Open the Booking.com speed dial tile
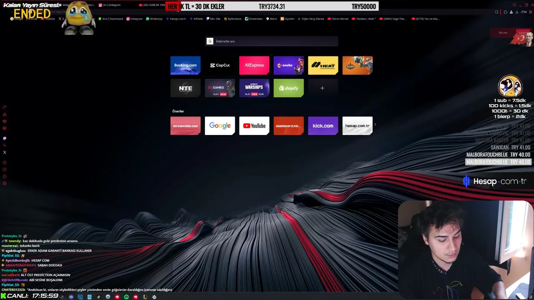 tap(185, 65)
